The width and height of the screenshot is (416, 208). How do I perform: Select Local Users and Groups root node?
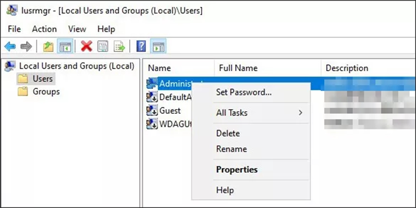(x=76, y=66)
